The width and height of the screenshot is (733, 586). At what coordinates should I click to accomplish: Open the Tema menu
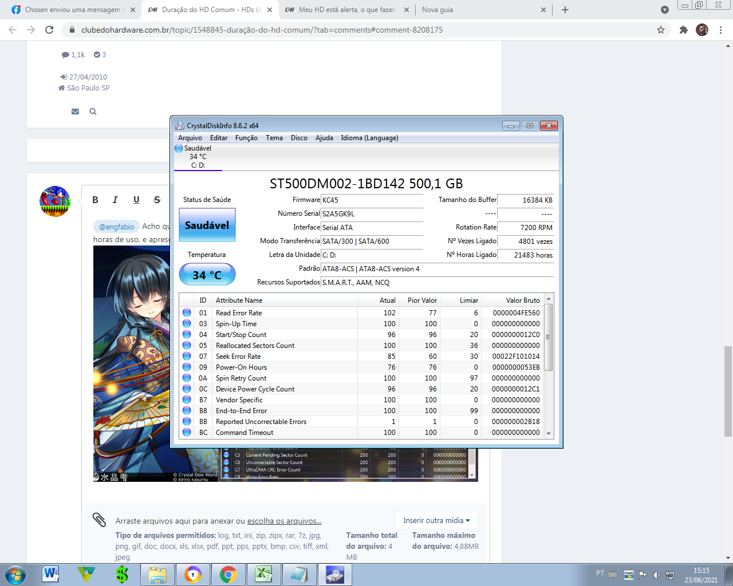click(x=274, y=138)
